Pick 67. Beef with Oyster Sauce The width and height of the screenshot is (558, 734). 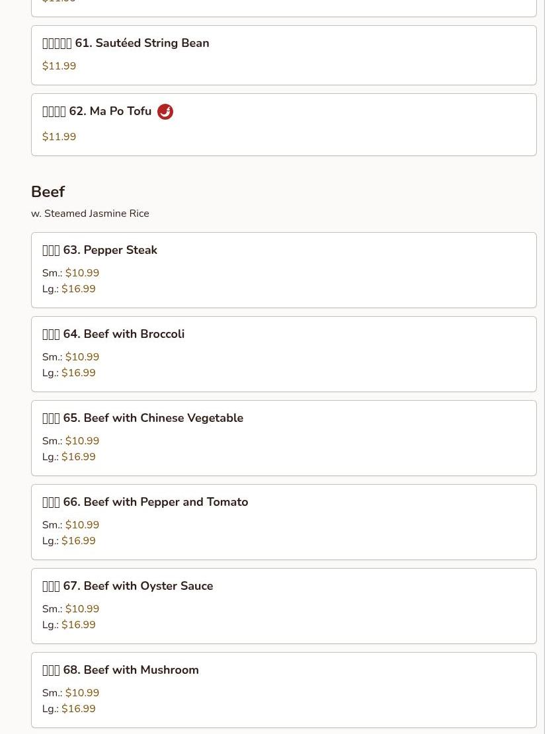tap(284, 606)
